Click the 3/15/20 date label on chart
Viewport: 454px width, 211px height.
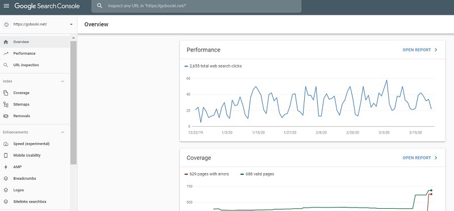415,132
